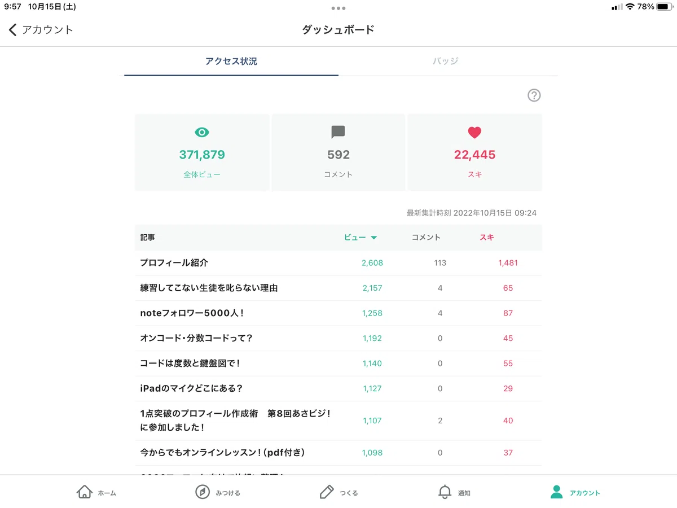Click view count 1,192
The height and width of the screenshot is (508, 677).
tap(372, 338)
